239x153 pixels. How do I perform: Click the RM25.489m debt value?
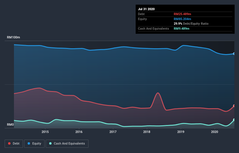point(183,14)
